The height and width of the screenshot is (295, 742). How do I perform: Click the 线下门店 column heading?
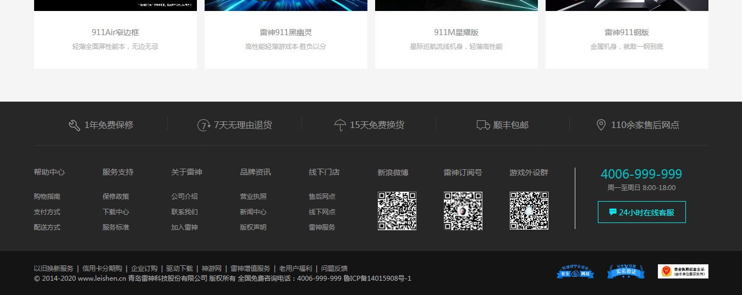point(325,172)
